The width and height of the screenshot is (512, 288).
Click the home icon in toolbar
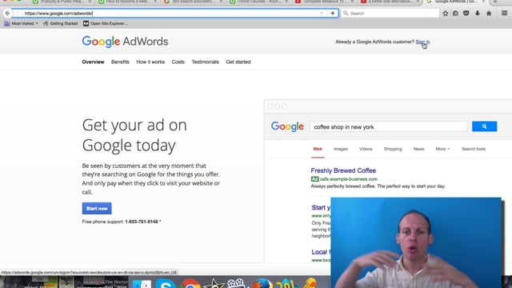tap(489, 14)
